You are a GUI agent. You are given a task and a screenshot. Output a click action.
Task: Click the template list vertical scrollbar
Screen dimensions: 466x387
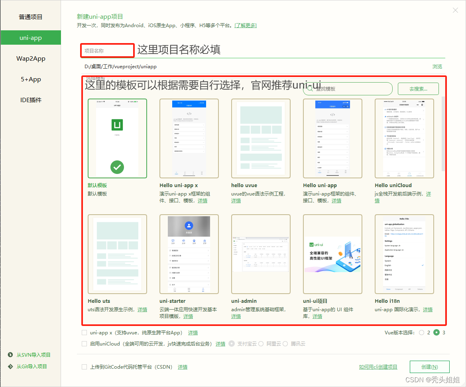pyautogui.click(x=443, y=134)
